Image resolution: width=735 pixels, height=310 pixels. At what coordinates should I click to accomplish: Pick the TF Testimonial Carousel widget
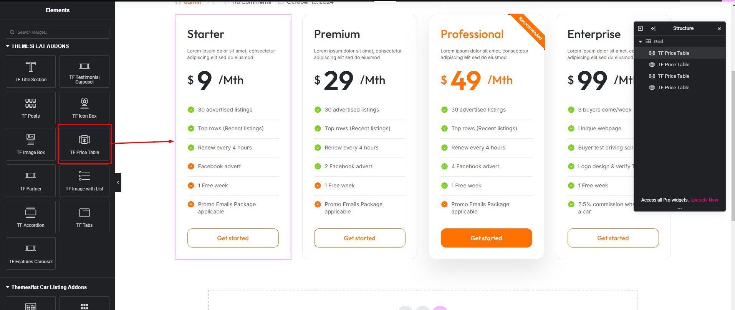84,71
